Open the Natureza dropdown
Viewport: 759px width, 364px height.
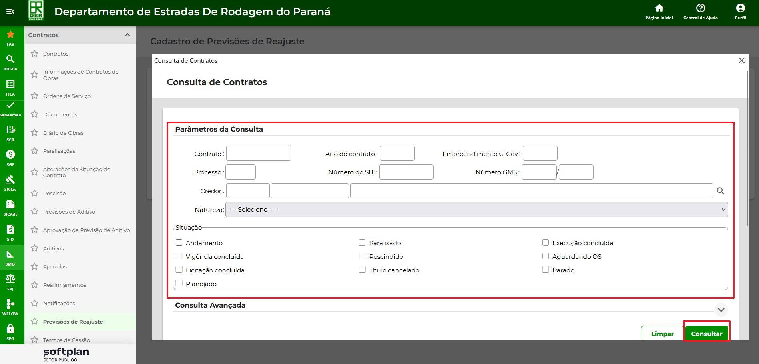tap(476, 210)
